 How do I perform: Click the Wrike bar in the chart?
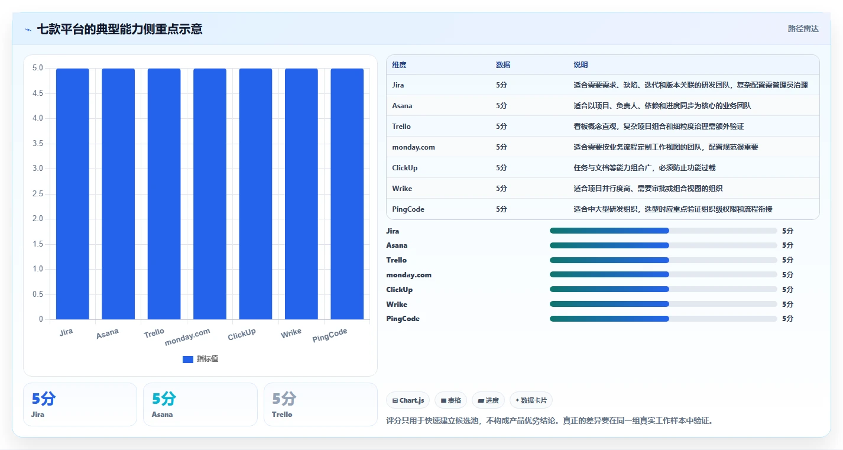point(301,194)
